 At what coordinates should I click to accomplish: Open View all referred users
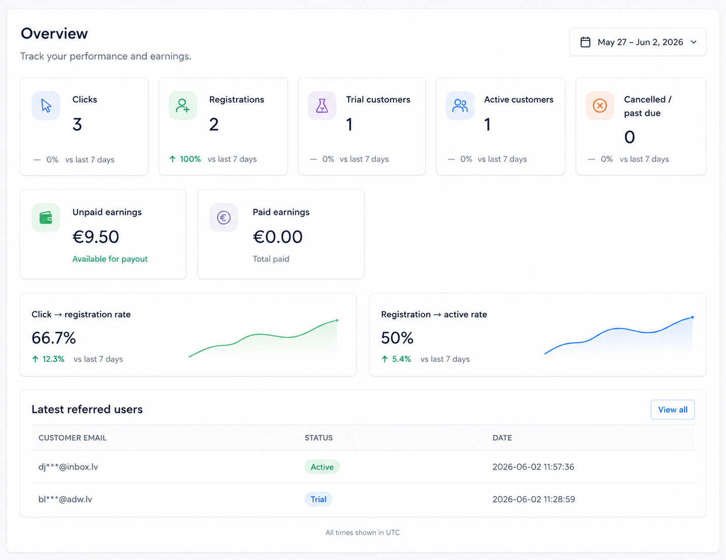click(673, 410)
